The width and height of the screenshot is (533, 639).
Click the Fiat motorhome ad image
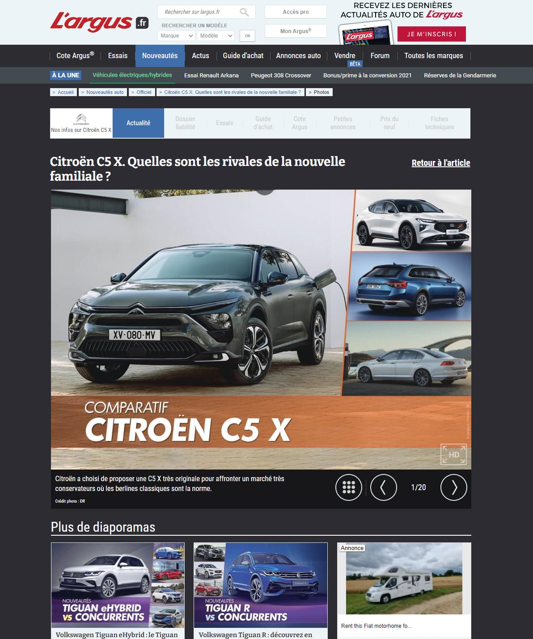(x=404, y=579)
